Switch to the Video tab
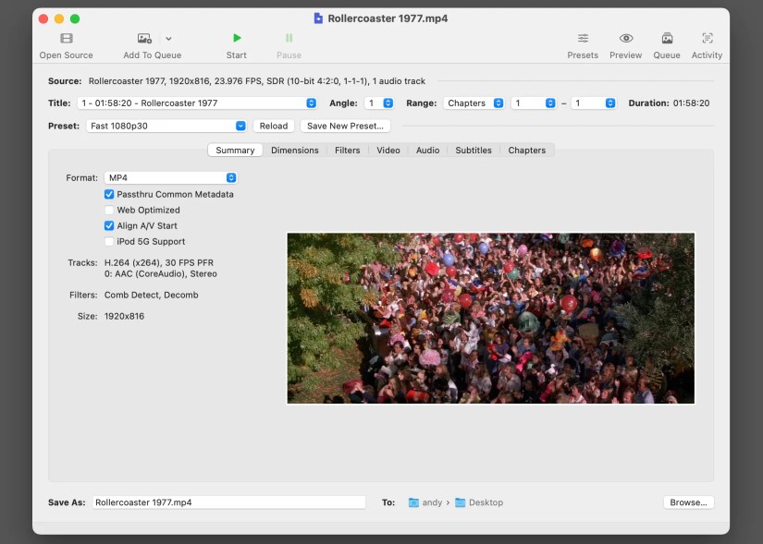The height and width of the screenshot is (544, 763). tap(388, 151)
